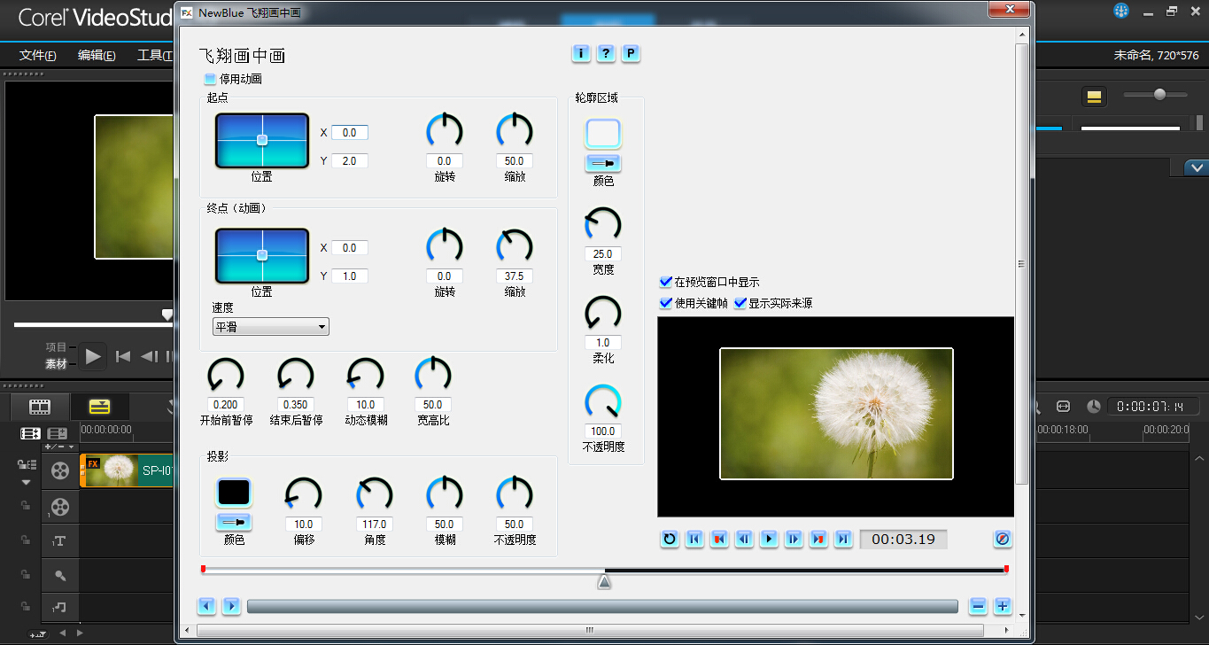This screenshot has height=645, width=1209.
Task: Toggle the 显示实际来源 checkbox
Action: click(740, 303)
